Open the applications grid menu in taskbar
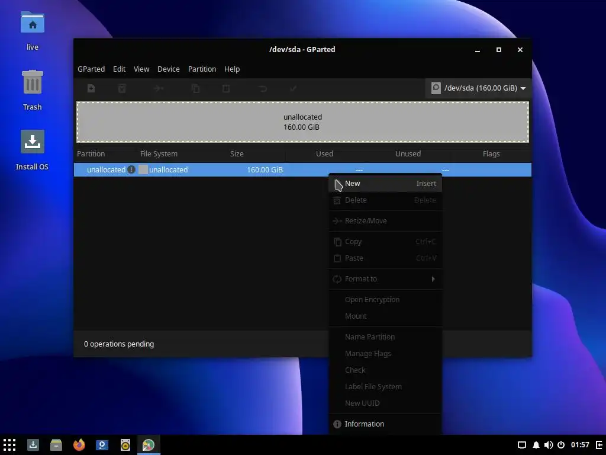The height and width of the screenshot is (455, 606). pyautogui.click(x=9, y=445)
